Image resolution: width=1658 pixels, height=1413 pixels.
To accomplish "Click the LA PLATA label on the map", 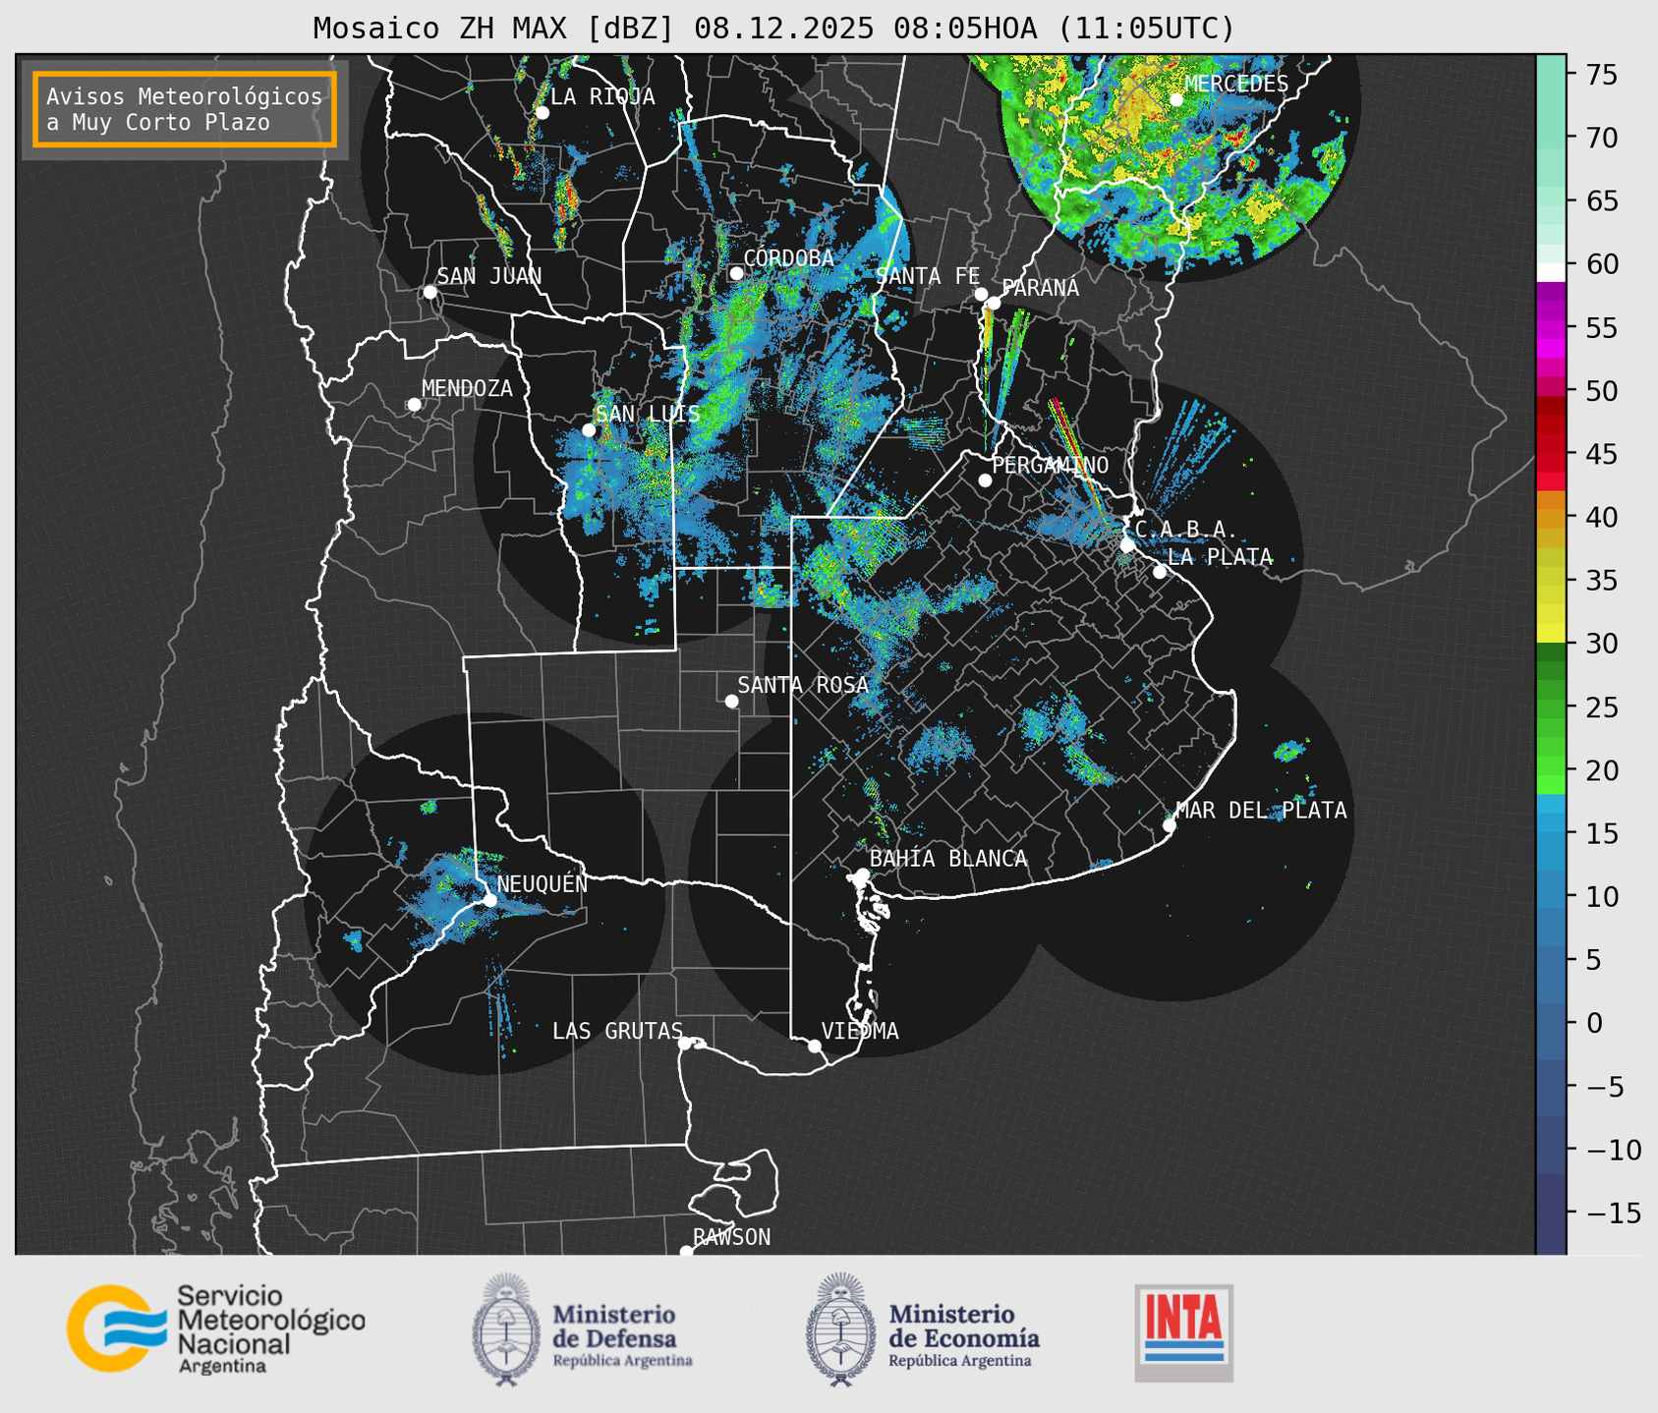I will [1221, 557].
